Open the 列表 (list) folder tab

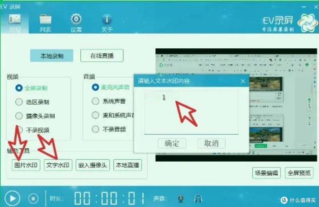(x=45, y=23)
